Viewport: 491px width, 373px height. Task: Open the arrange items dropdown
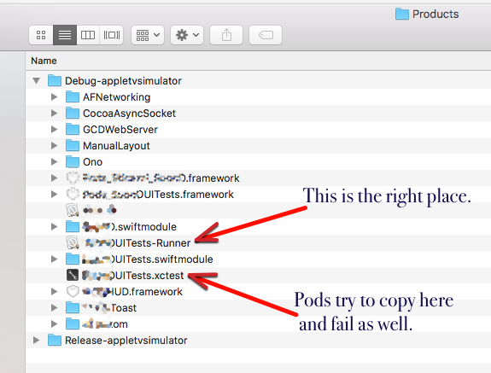148,35
